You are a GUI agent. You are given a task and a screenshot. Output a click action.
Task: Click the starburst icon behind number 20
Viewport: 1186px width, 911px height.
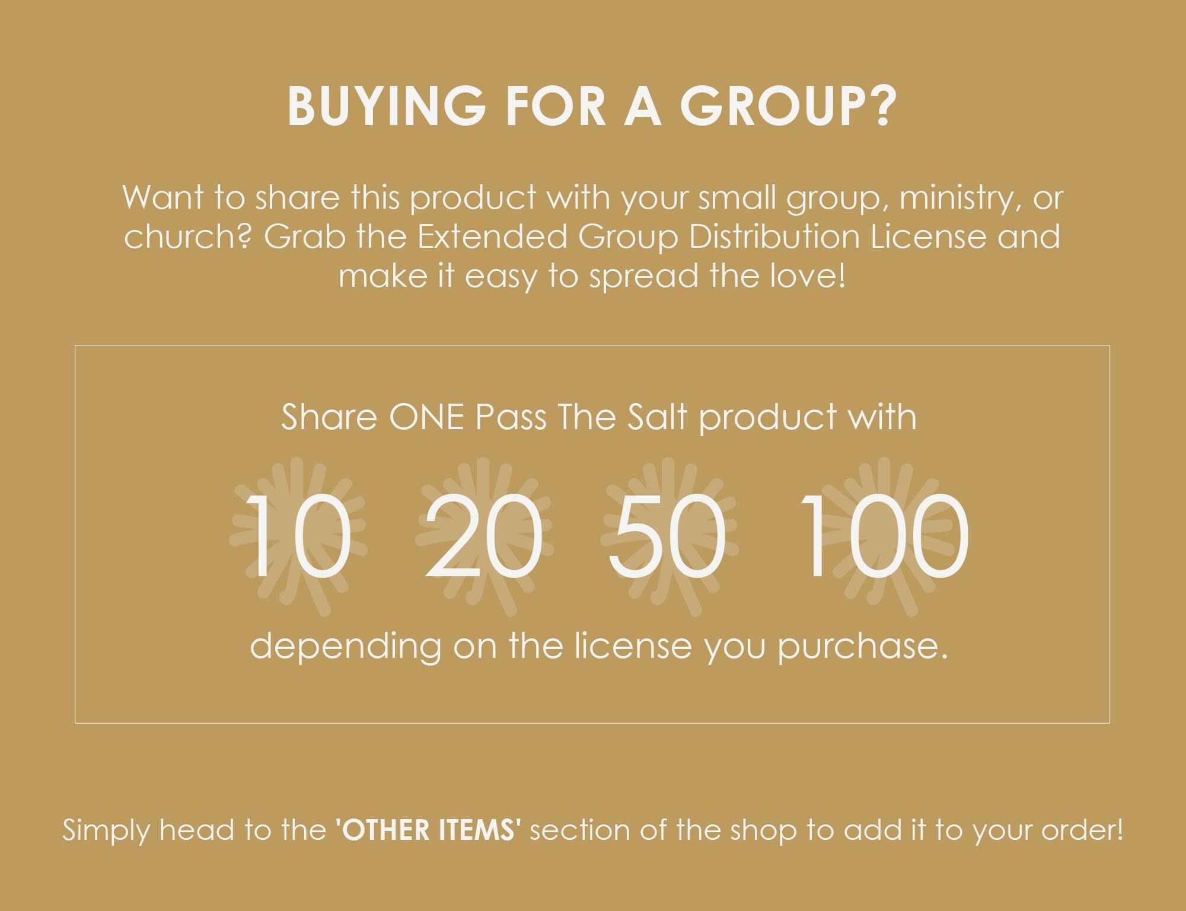click(484, 536)
